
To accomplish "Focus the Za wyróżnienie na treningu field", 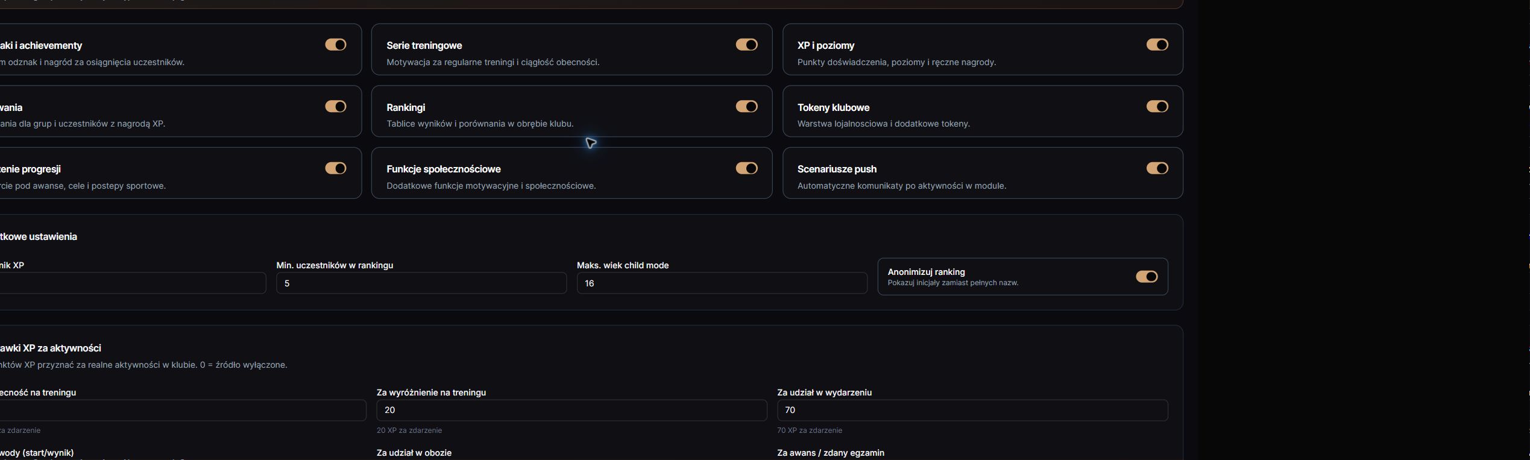I will pos(571,410).
